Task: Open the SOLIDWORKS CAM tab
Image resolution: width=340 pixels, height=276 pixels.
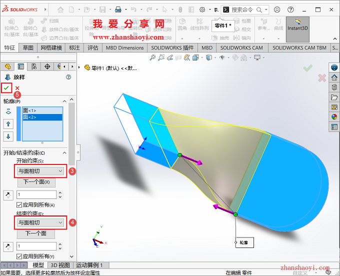Action: [241, 48]
